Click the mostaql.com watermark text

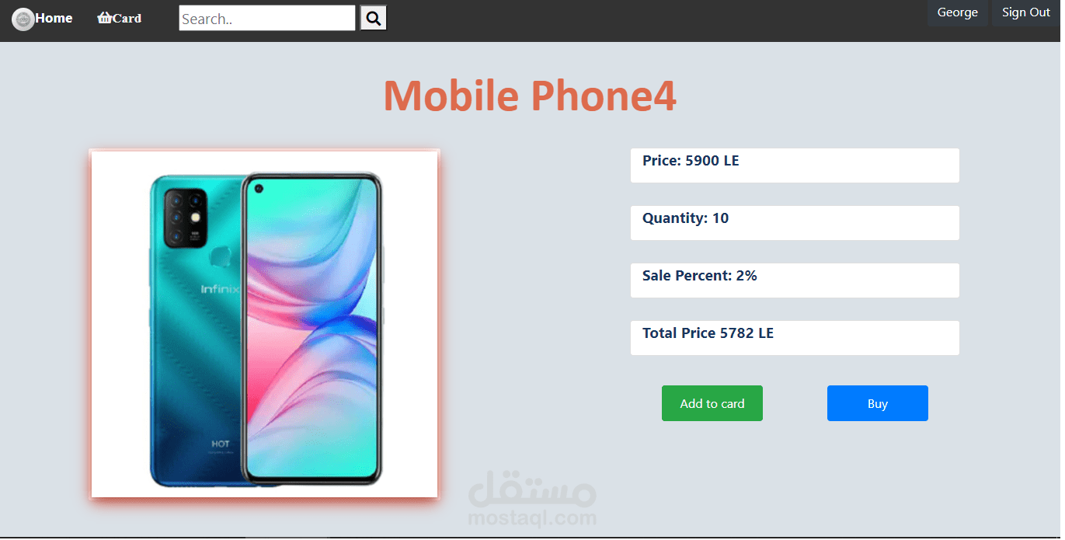click(x=533, y=518)
